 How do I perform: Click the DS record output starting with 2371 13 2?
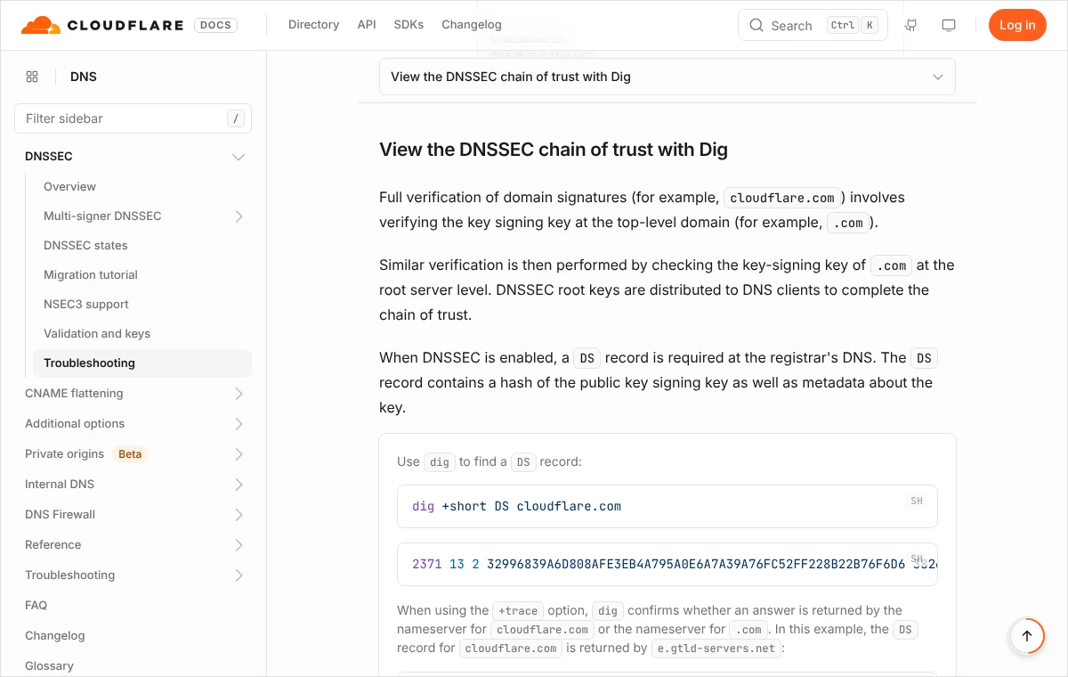click(x=667, y=564)
